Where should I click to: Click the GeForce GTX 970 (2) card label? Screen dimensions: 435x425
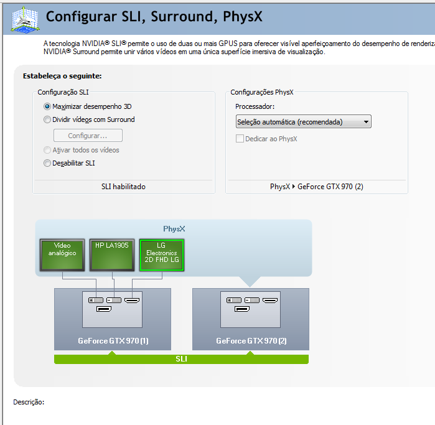251,341
